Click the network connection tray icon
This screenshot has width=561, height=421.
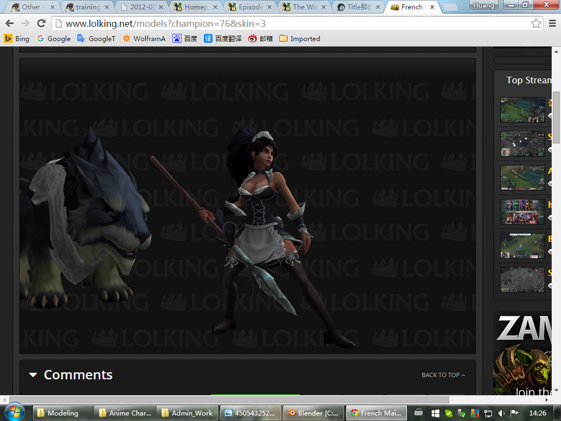point(488,413)
